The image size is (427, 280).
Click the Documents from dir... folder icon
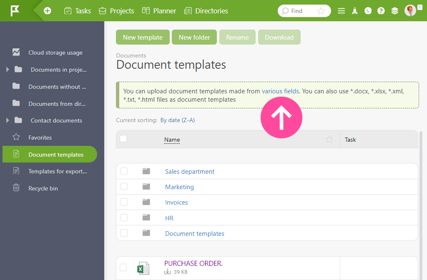pos(16,103)
